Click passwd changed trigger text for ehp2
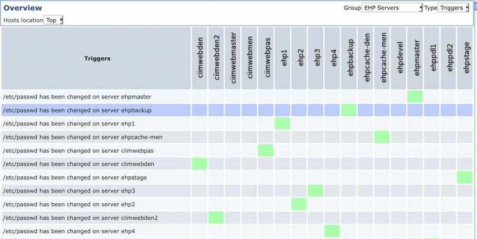Image resolution: width=477 pixels, height=239 pixels. coord(69,204)
